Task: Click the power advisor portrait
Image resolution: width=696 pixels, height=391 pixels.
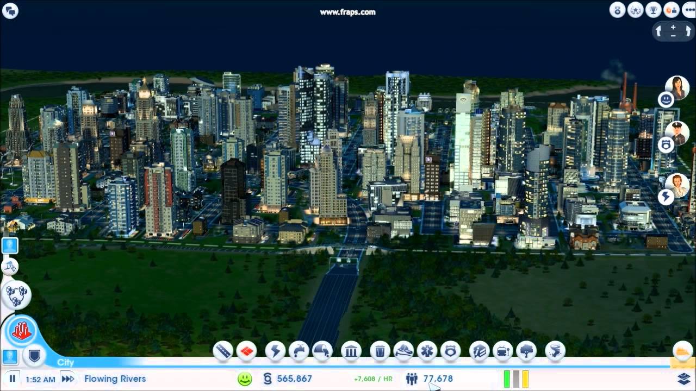Action: point(678,185)
